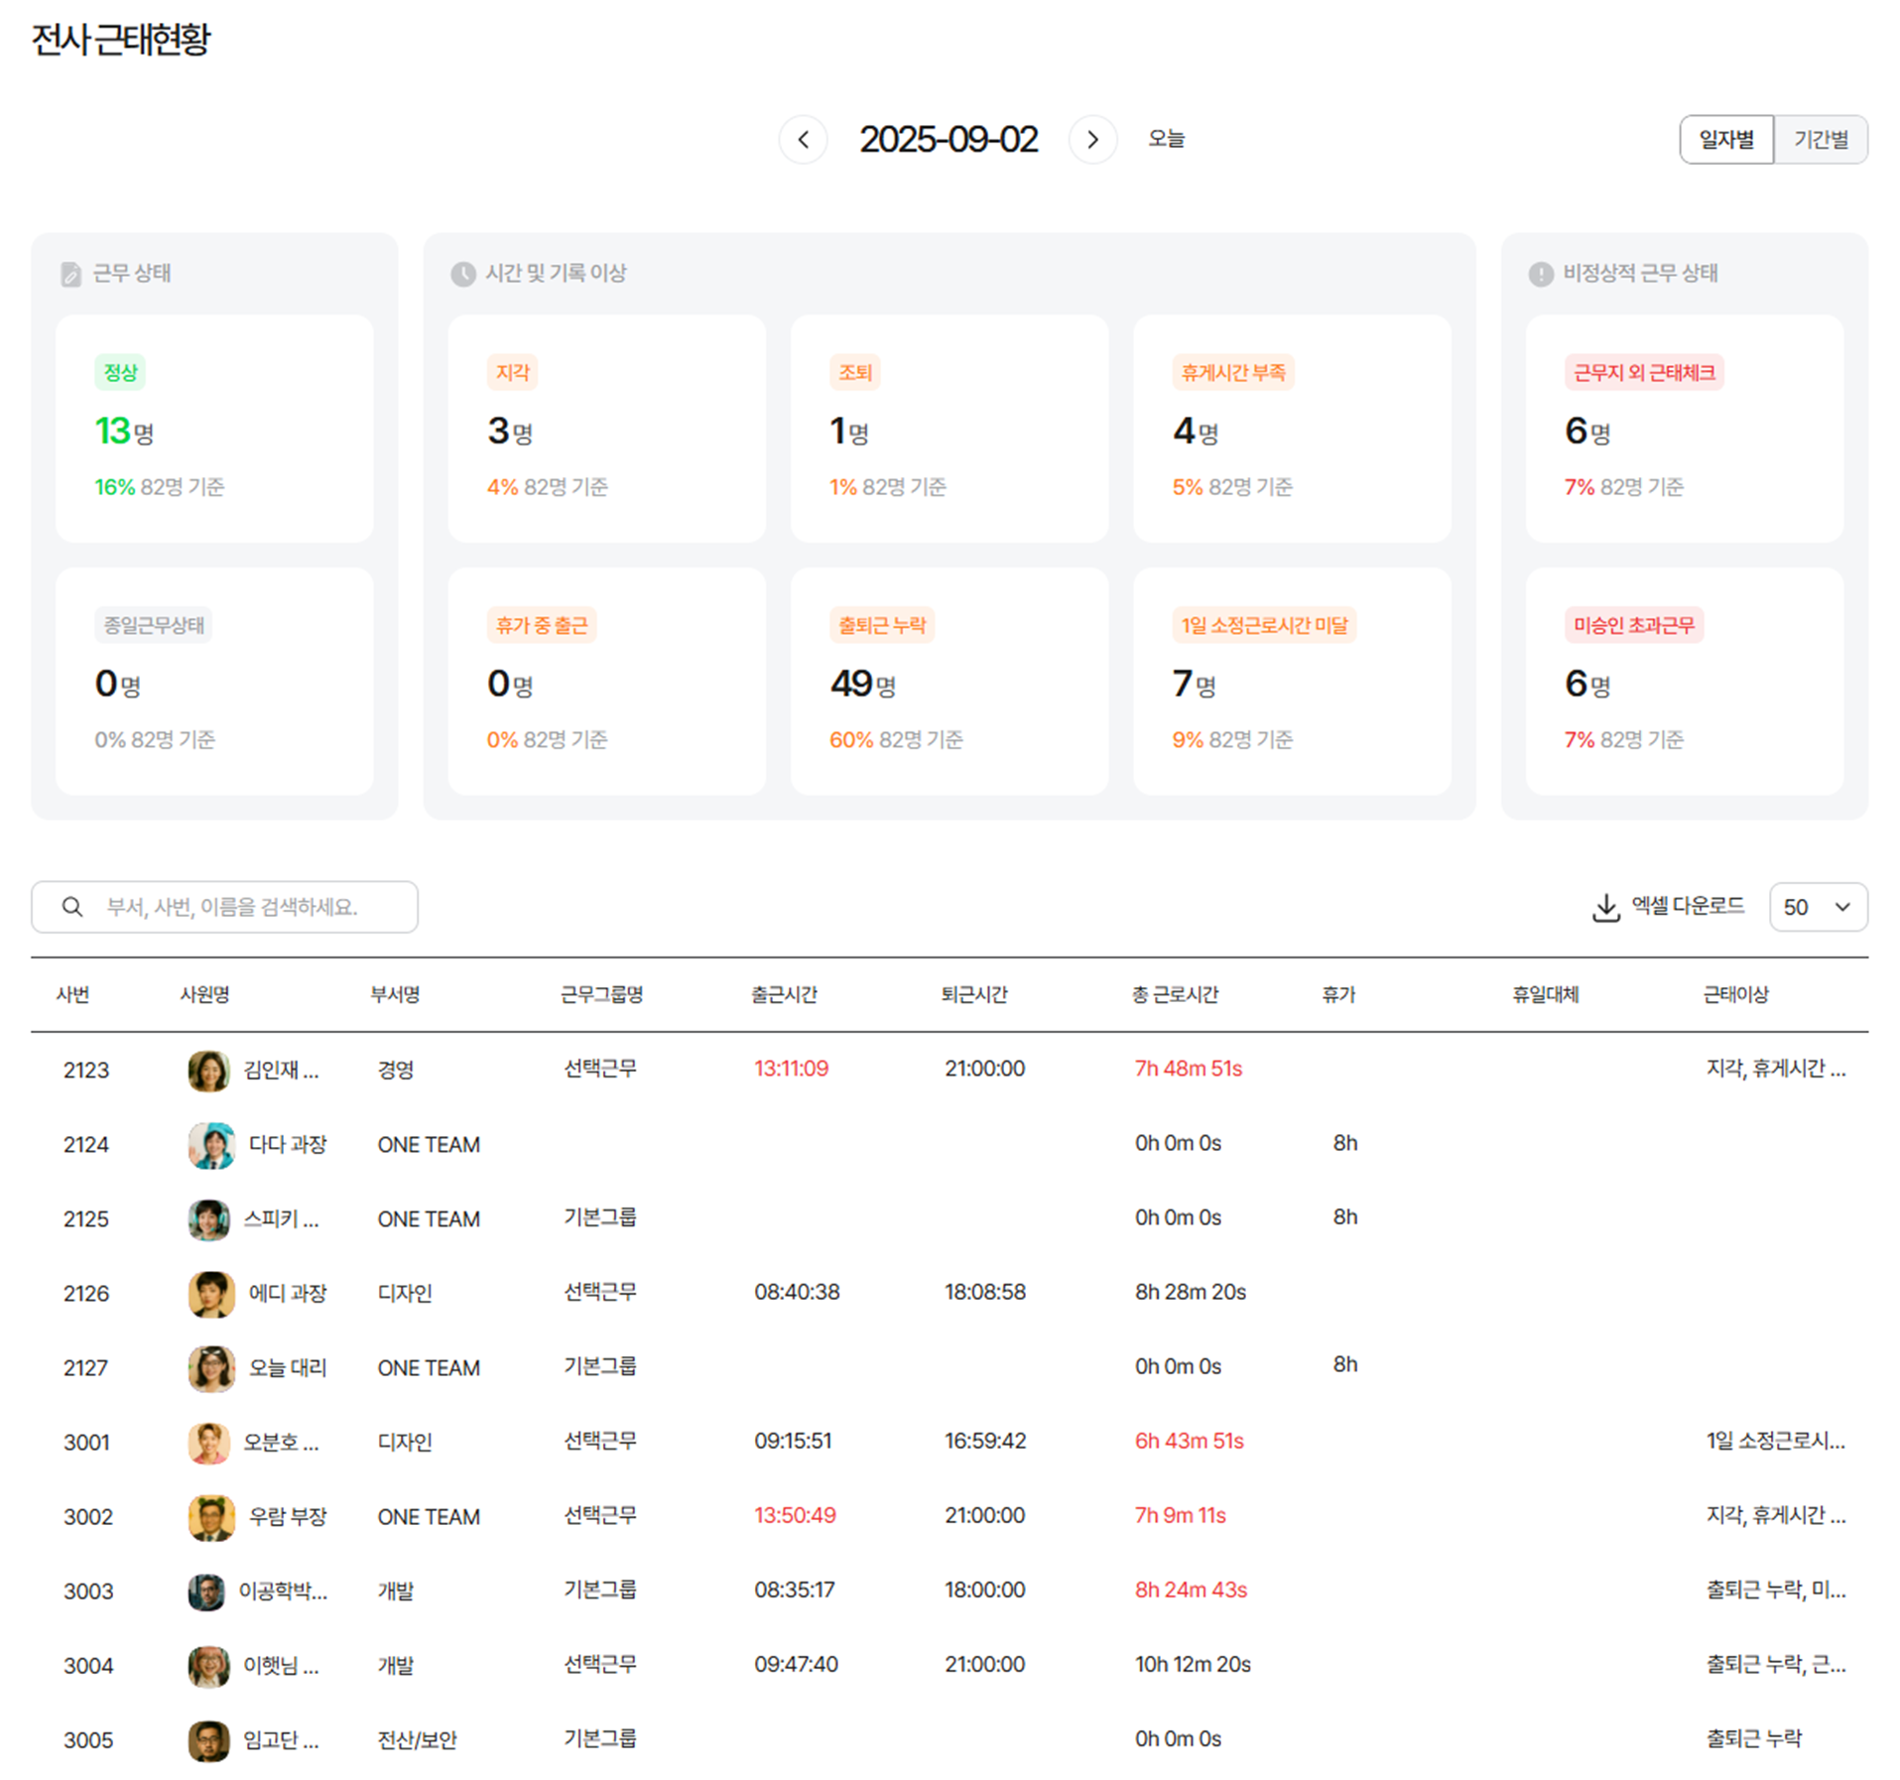This screenshot has width=1900, height=1780.
Task: Select the 지각 3명 summary card
Action: pos(606,429)
